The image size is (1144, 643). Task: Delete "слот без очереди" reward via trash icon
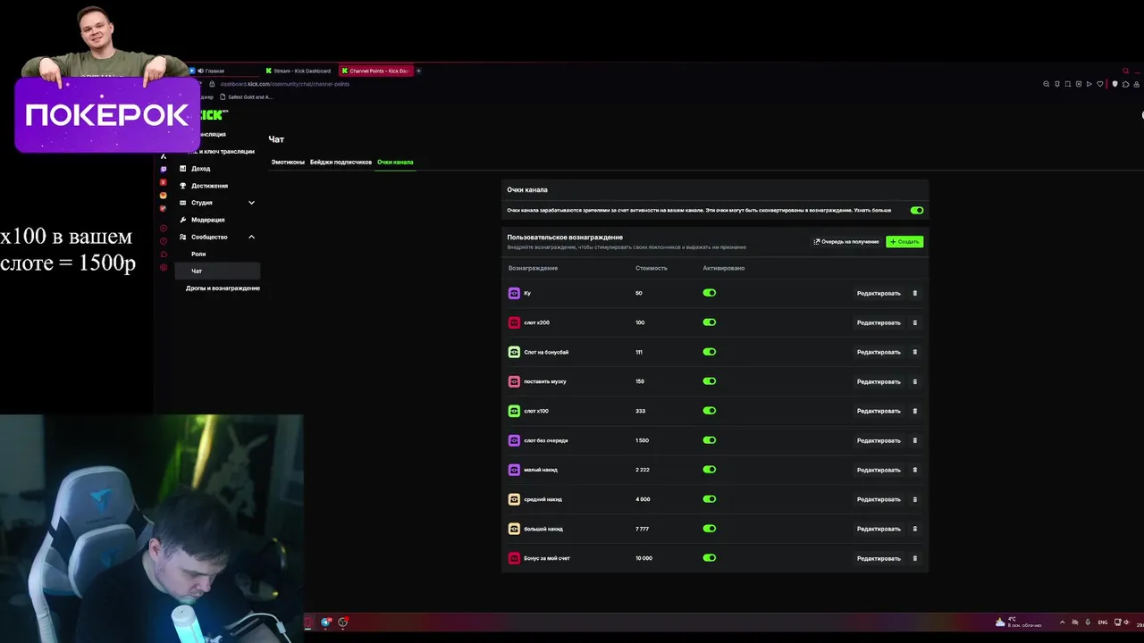(x=914, y=440)
